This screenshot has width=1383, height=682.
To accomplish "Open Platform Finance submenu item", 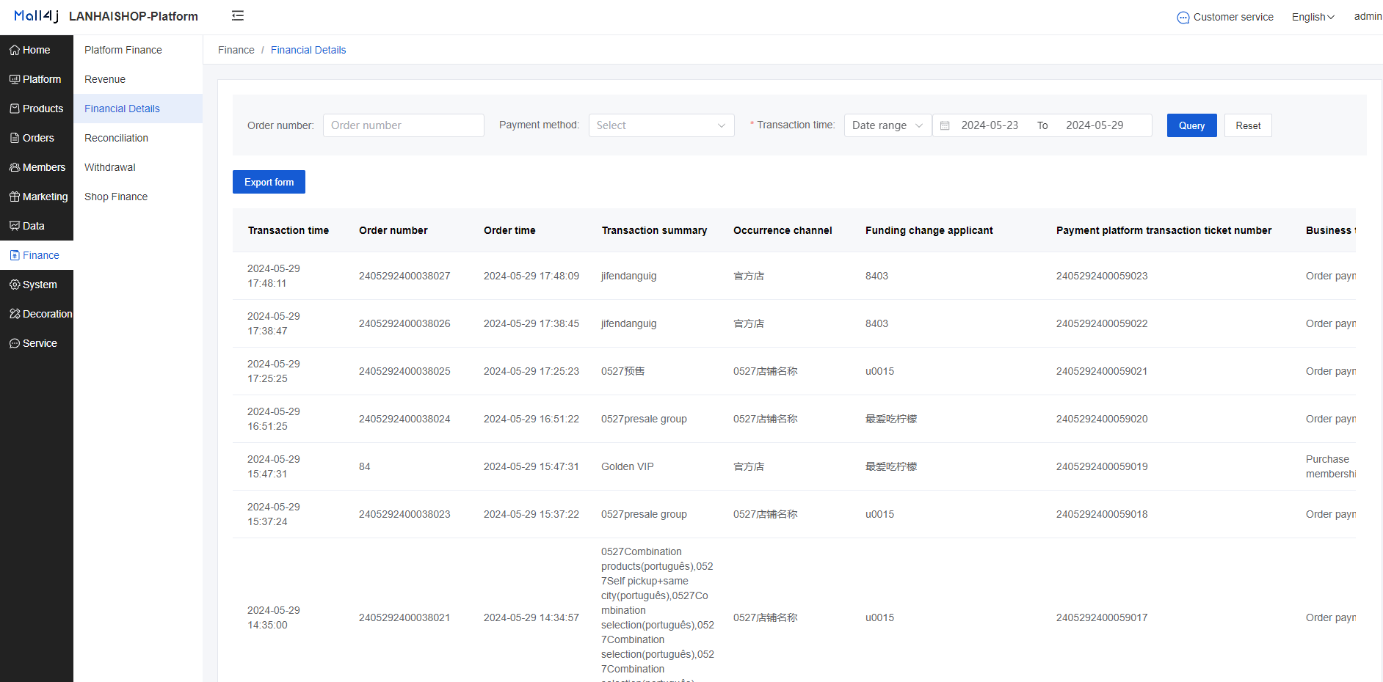I will coord(123,50).
